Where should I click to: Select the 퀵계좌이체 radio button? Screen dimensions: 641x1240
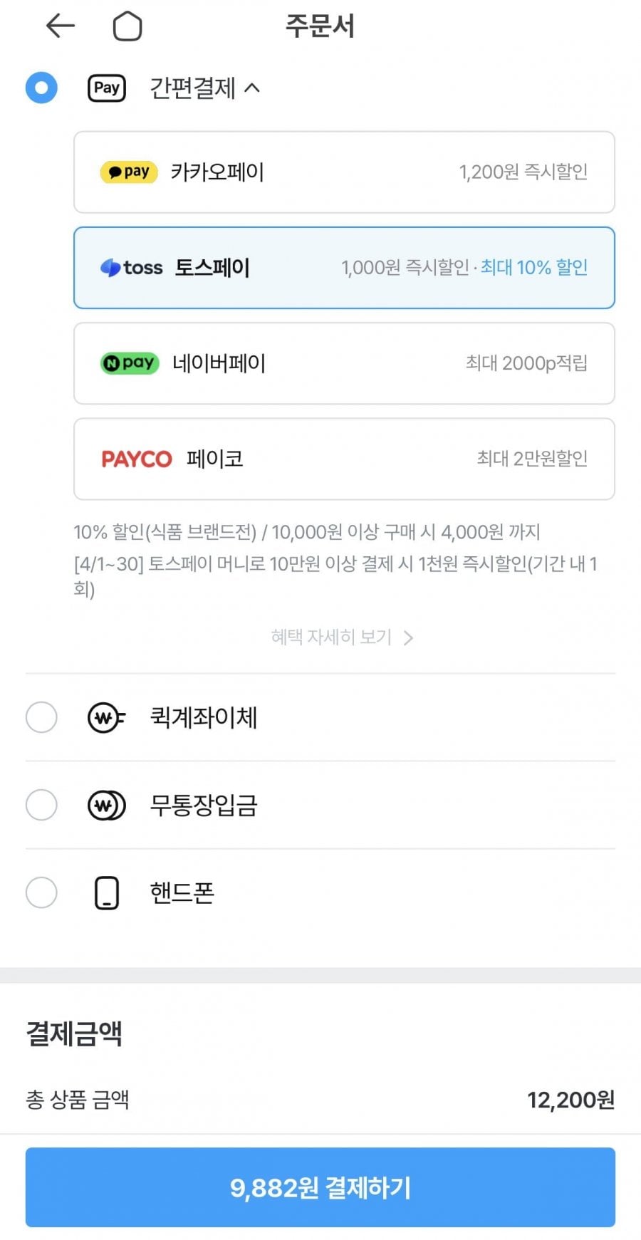[41, 717]
